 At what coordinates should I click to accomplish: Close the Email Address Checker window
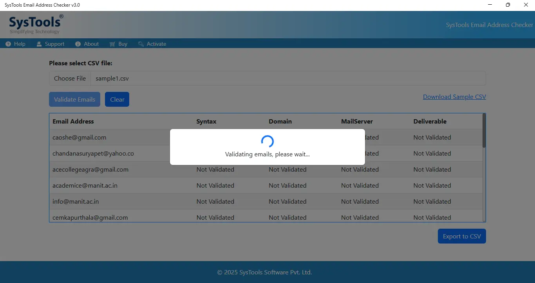point(526,5)
